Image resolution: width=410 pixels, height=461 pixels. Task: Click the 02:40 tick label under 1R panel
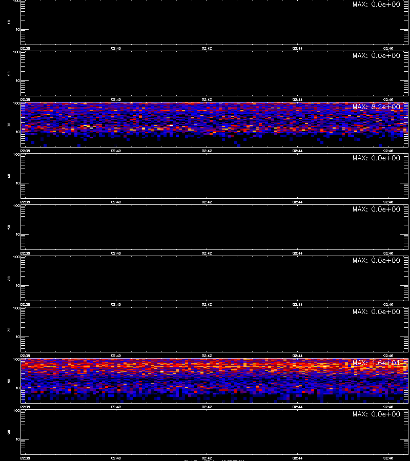pos(116,49)
